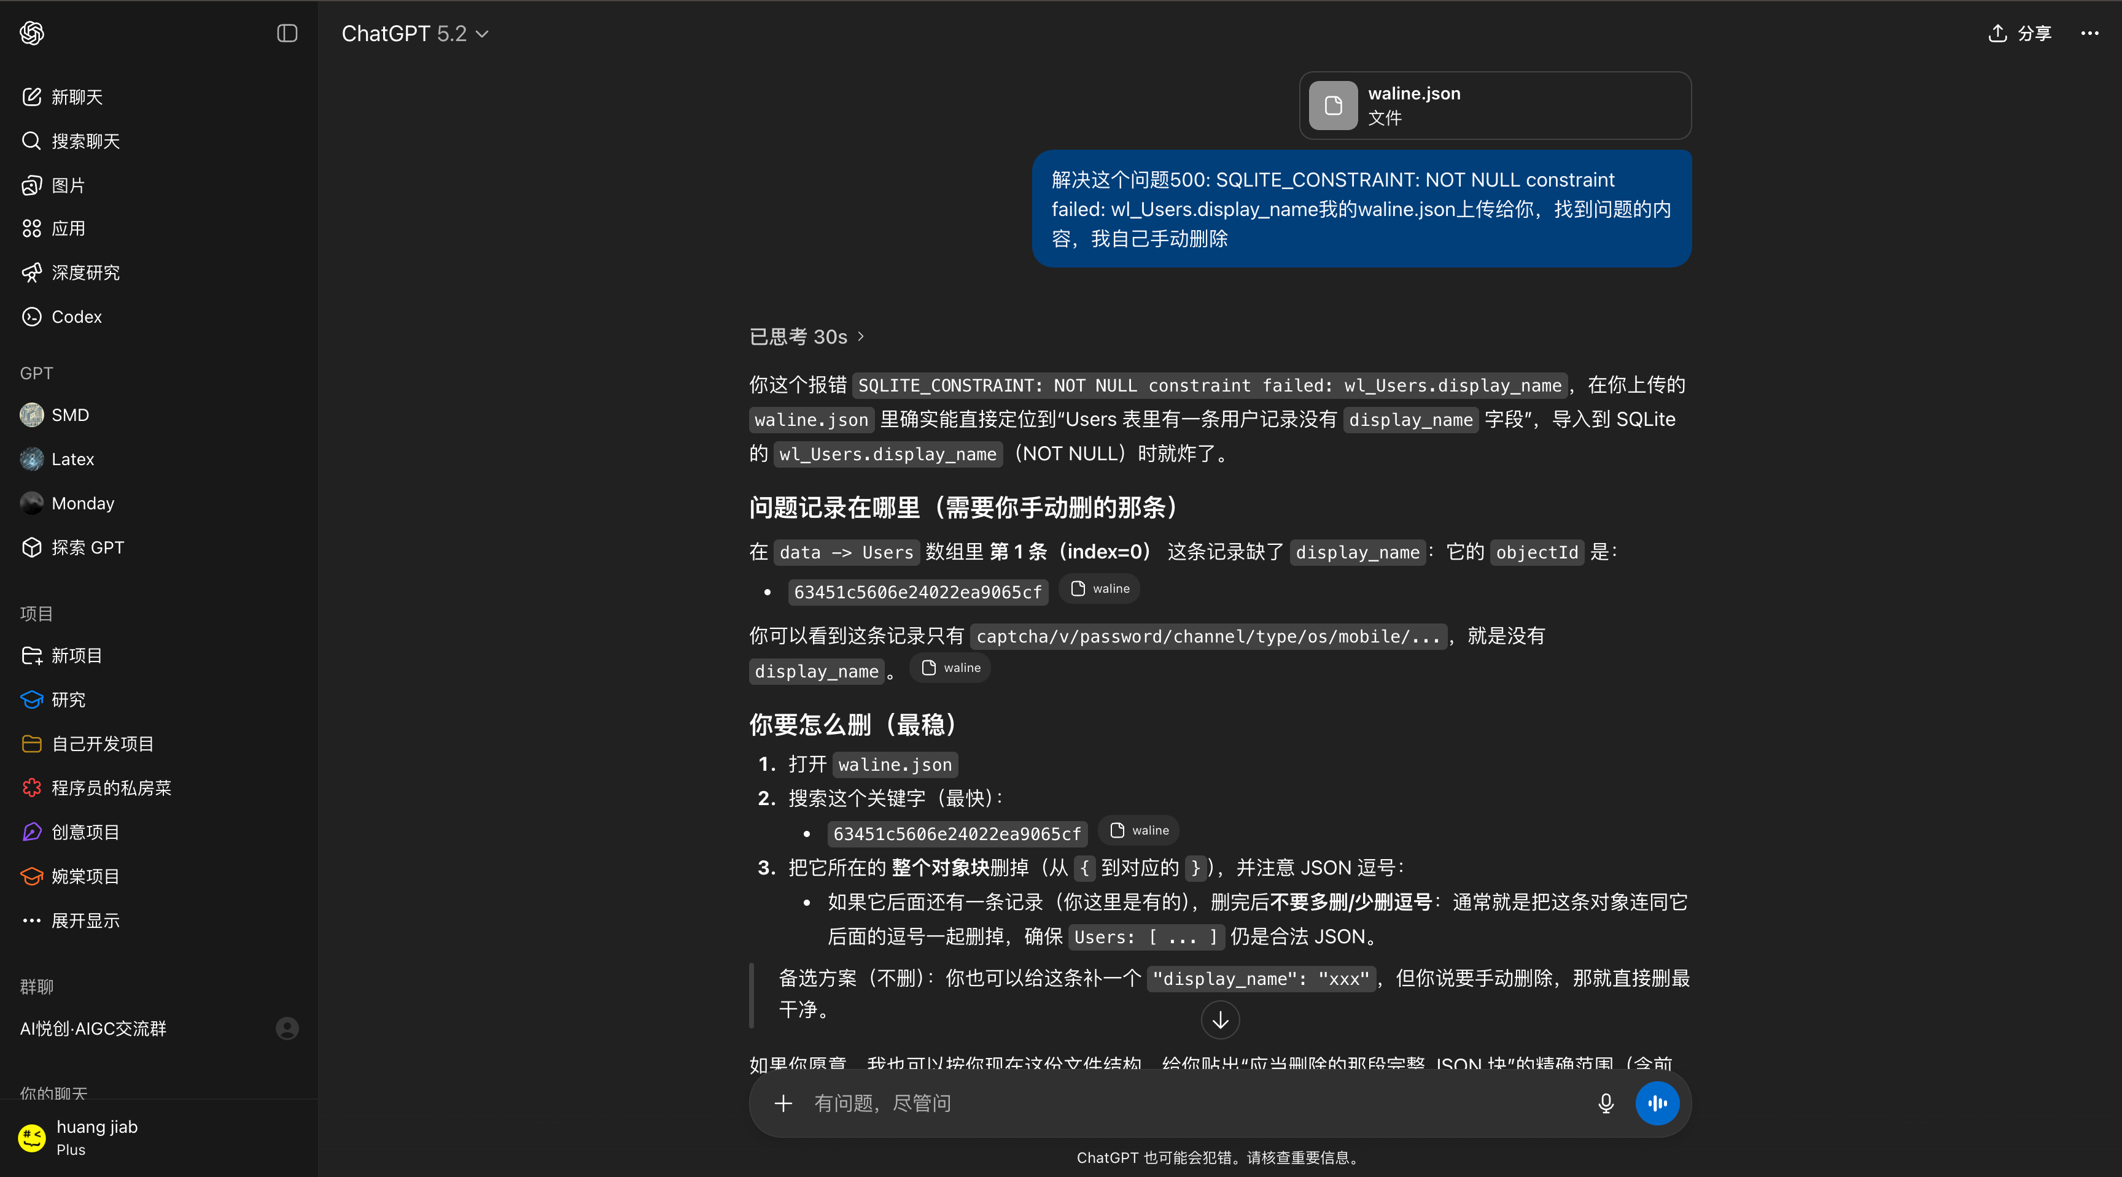Image resolution: width=2122 pixels, height=1177 pixels.
Task: Click the share upload arrow icon
Action: 1997,33
